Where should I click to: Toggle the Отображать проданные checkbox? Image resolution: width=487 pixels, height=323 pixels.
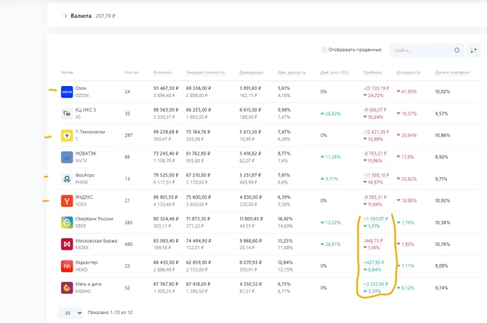(x=324, y=50)
